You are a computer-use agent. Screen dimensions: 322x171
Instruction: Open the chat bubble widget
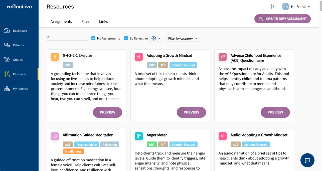tap(307, 160)
